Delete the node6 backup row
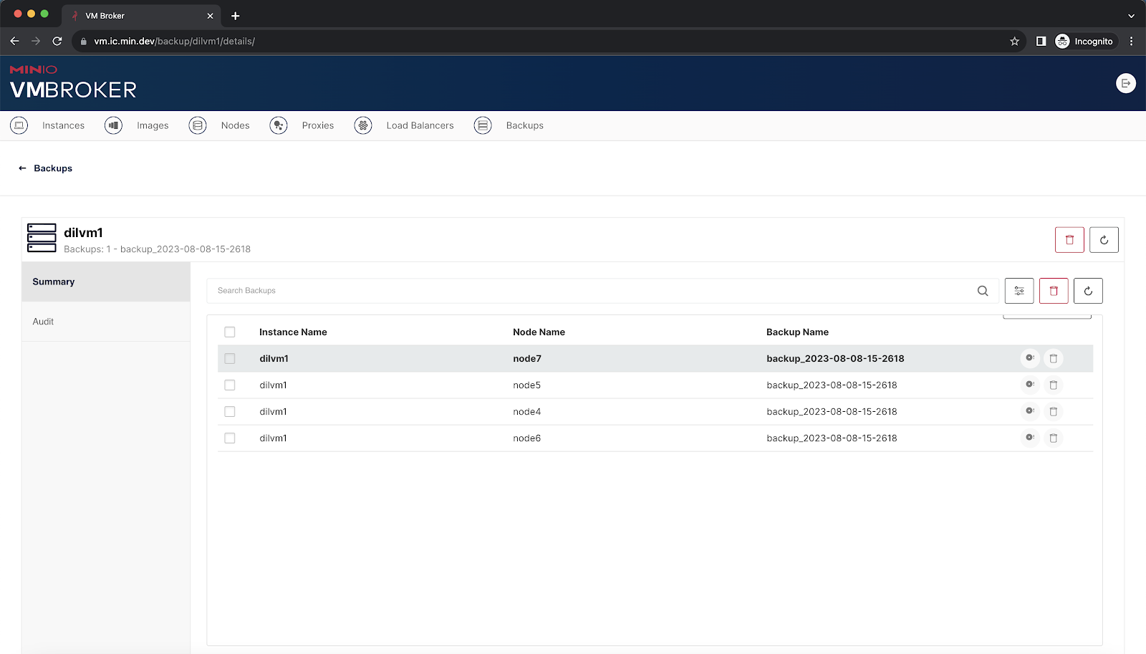The height and width of the screenshot is (654, 1146). [x=1053, y=438]
